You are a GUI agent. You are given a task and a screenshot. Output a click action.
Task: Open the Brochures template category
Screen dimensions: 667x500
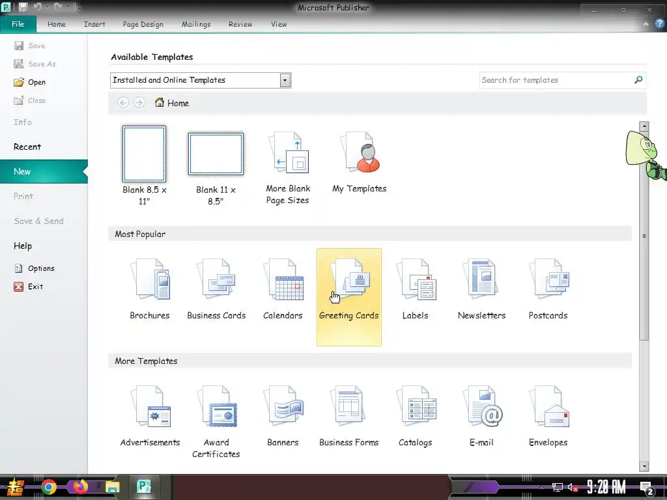[x=150, y=290]
